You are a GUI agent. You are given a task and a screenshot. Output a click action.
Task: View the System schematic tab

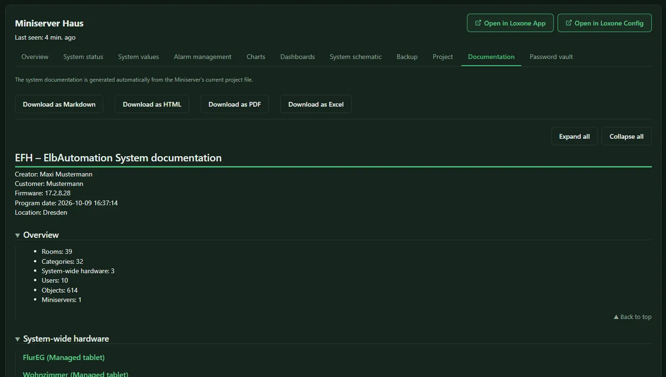point(356,57)
